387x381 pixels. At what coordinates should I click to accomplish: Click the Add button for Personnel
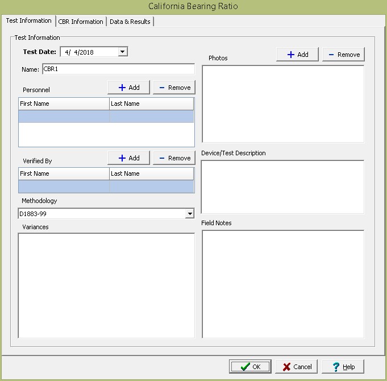point(128,88)
